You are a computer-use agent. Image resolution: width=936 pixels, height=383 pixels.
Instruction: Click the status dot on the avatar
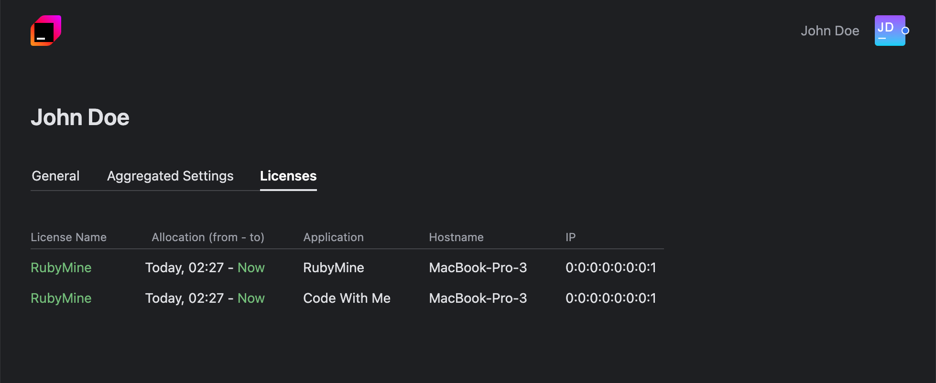click(905, 31)
